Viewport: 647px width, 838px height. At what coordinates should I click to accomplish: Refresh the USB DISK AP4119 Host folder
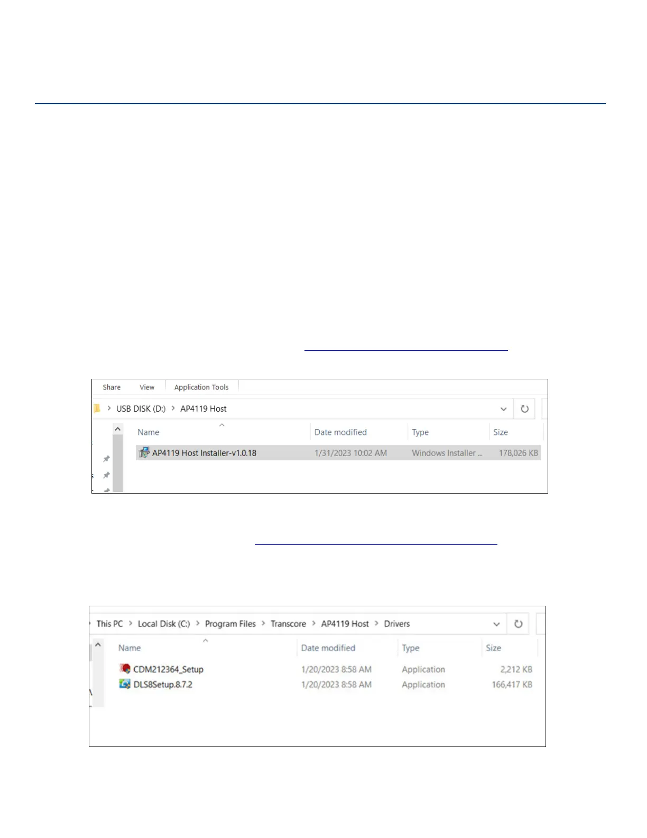pos(524,408)
